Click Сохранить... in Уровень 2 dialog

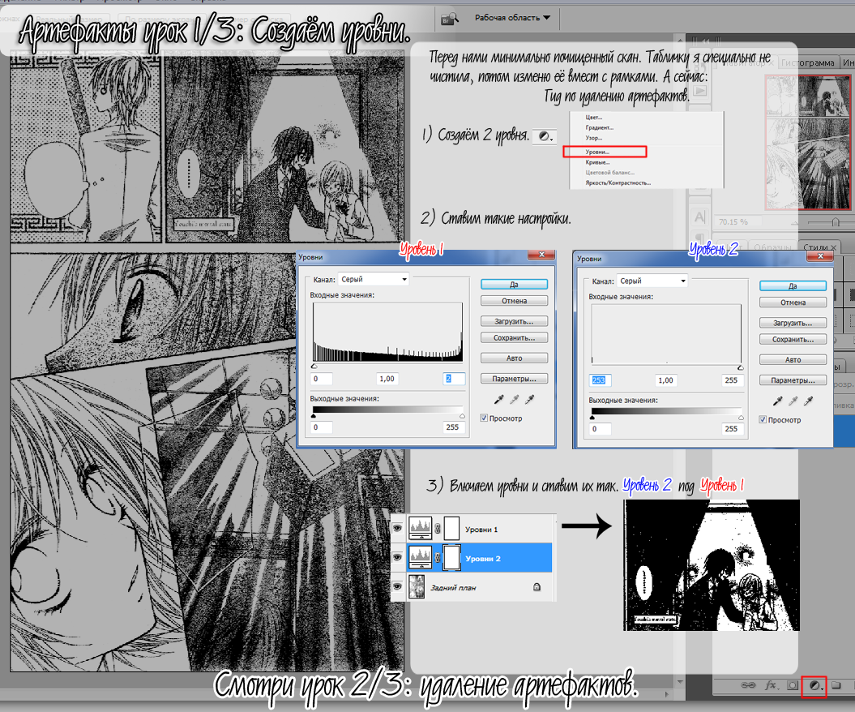793,339
